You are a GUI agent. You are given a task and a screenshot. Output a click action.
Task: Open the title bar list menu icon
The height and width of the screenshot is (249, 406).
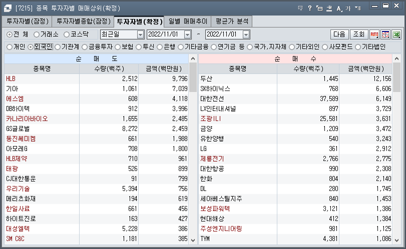[x=358, y=8]
